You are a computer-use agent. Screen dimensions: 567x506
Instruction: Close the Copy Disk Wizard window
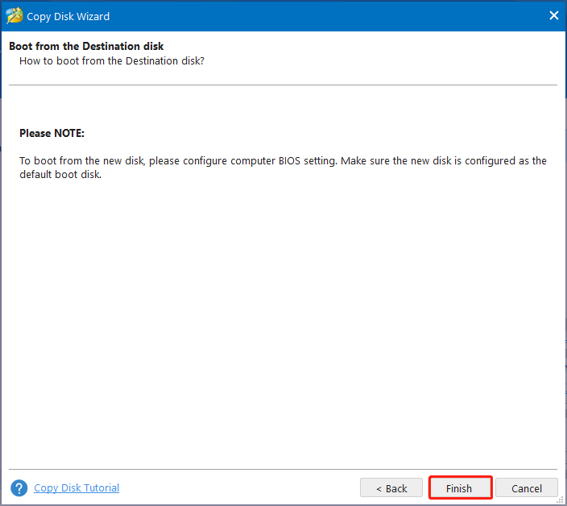pos(553,15)
